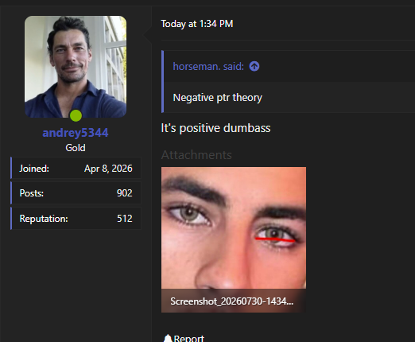The width and height of the screenshot is (415, 342).
Task: Click the 'Joined:' label
Action: (34, 169)
